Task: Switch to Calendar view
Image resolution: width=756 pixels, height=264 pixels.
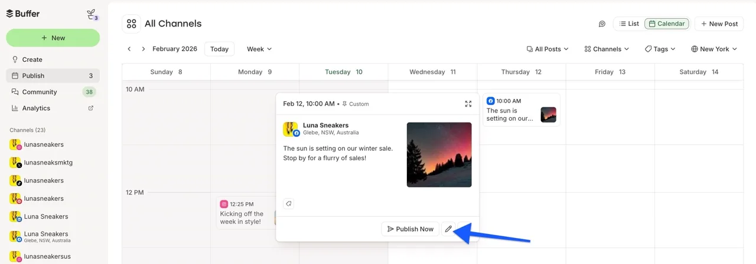Action: tap(667, 24)
